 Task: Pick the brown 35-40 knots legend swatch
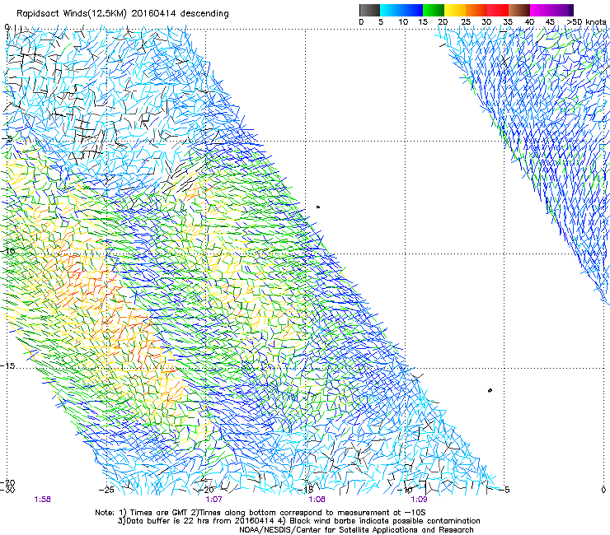519,10
